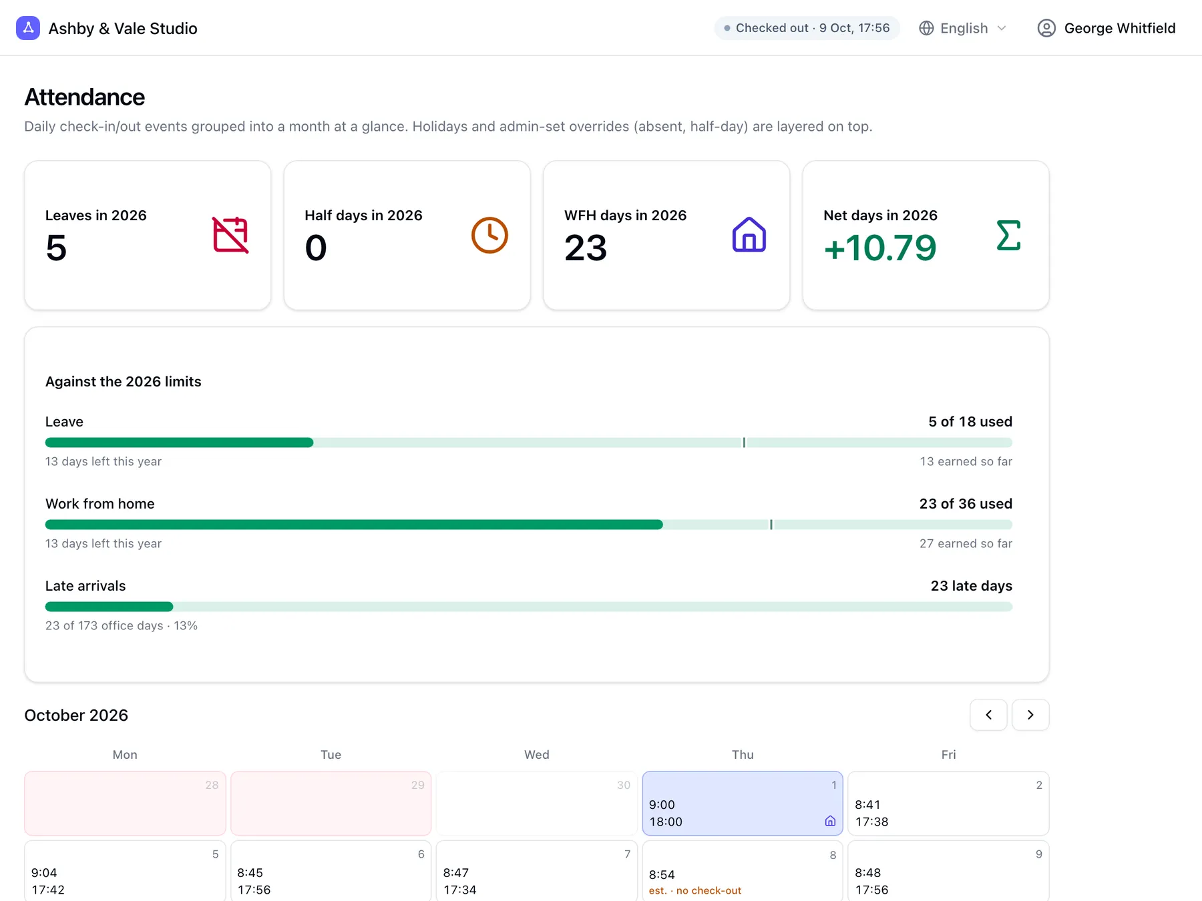The height and width of the screenshot is (901, 1202).
Task: Click the '23 of 36 used' text
Action: (966, 504)
